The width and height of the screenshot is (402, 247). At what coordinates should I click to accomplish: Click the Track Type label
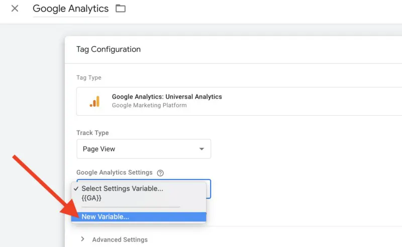[92, 133]
